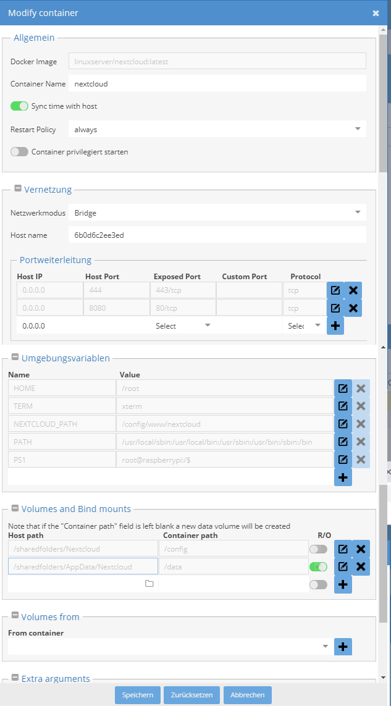This screenshot has height=706, width=391.
Task: Click the Container Name input field
Action: pyautogui.click(x=217, y=84)
